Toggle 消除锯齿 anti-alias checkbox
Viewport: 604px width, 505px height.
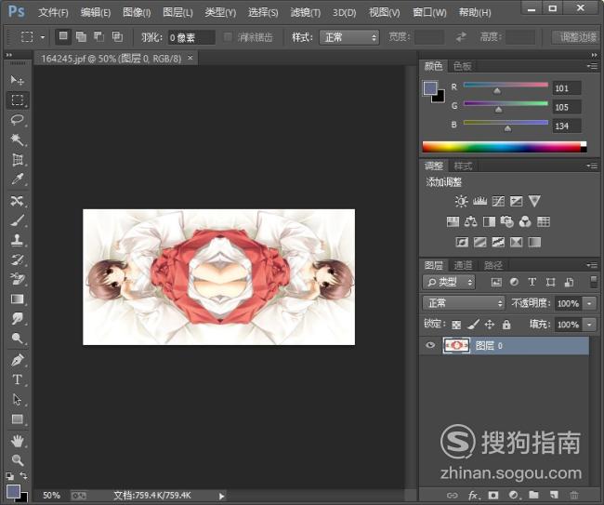[x=228, y=37]
